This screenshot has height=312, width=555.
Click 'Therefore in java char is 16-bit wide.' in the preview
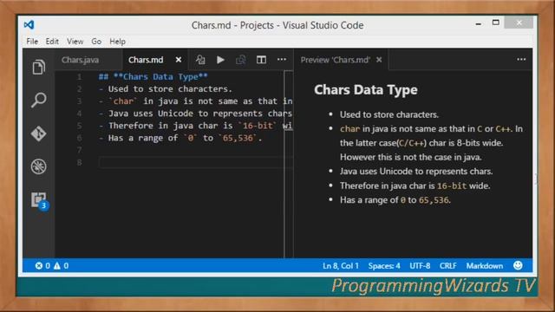(x=415, y=185)
